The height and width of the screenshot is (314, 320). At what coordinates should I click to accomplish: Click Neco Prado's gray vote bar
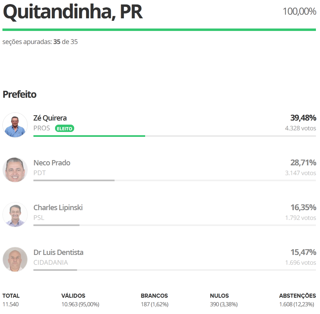click(74, 180)
